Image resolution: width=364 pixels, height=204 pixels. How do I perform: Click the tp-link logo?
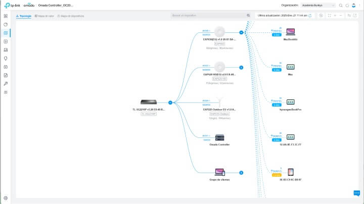pyautogui.click(x=12, y=5)
